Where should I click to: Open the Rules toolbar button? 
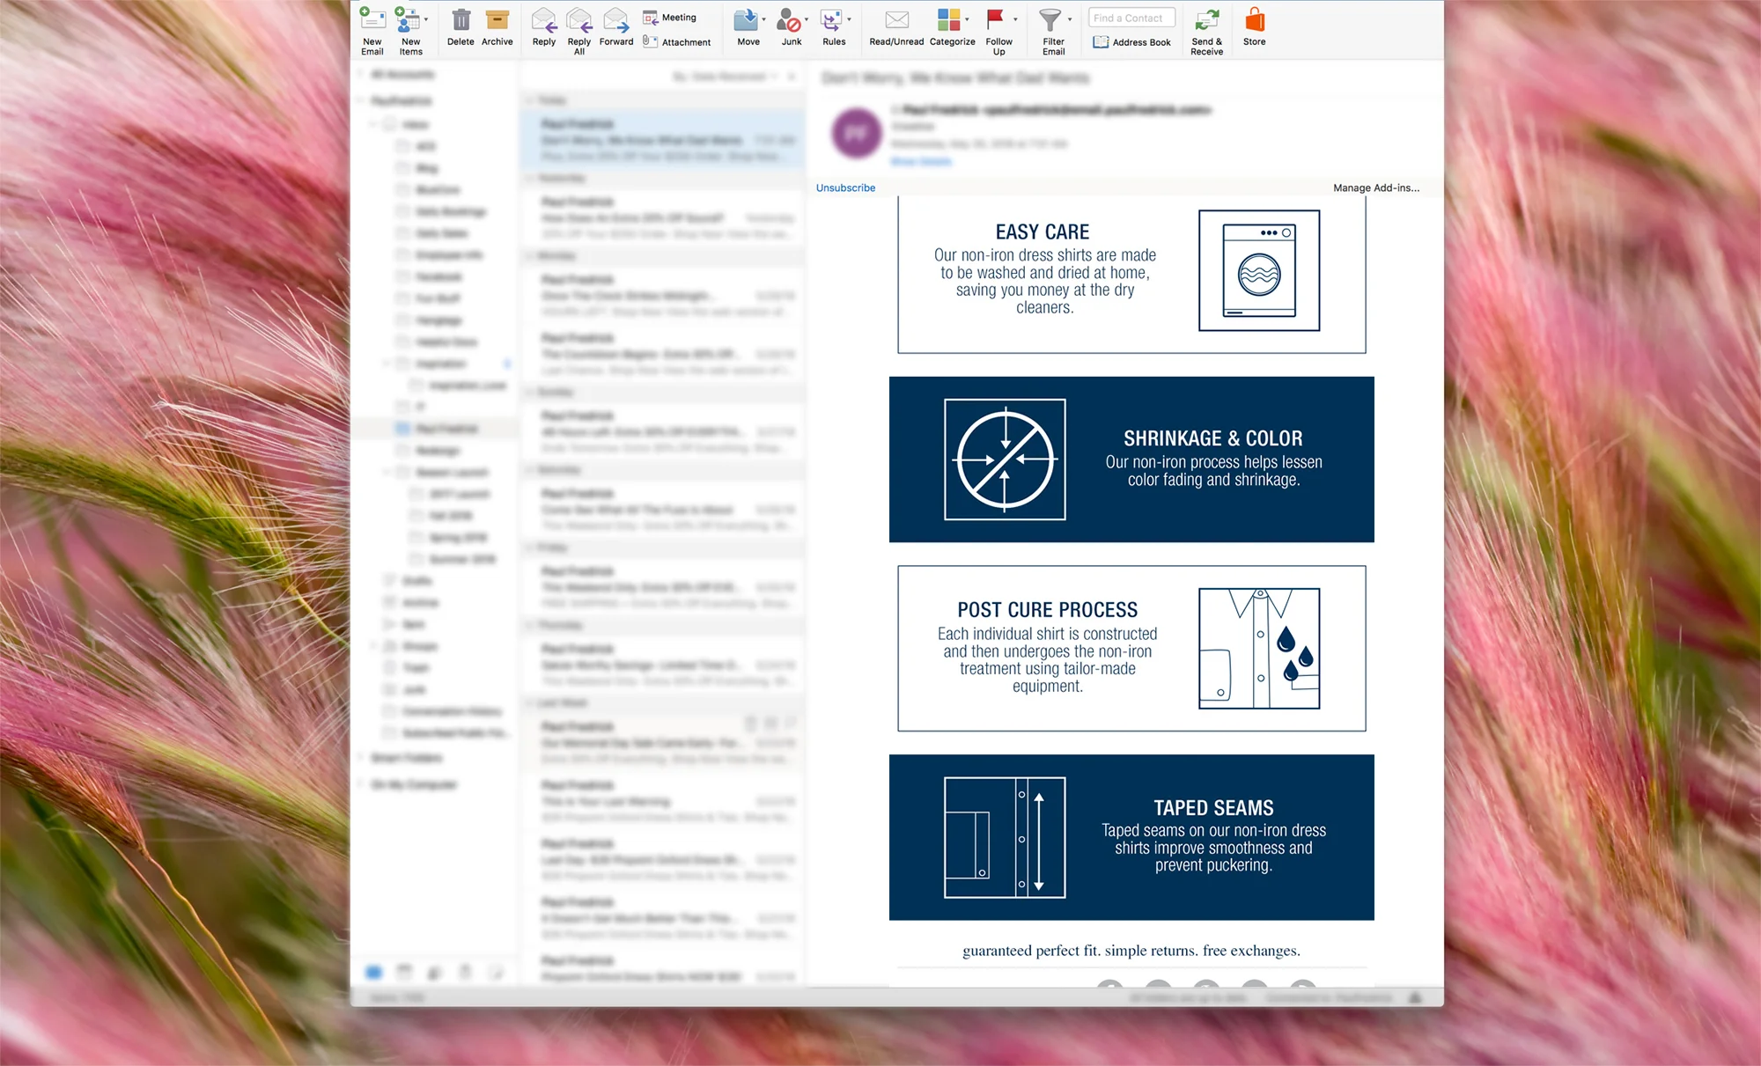(x=832, y=27)
